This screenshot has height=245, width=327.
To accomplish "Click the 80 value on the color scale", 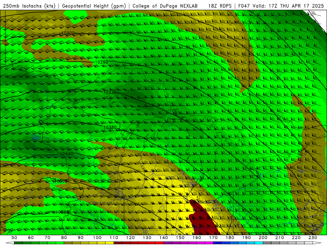I will 64,238.
